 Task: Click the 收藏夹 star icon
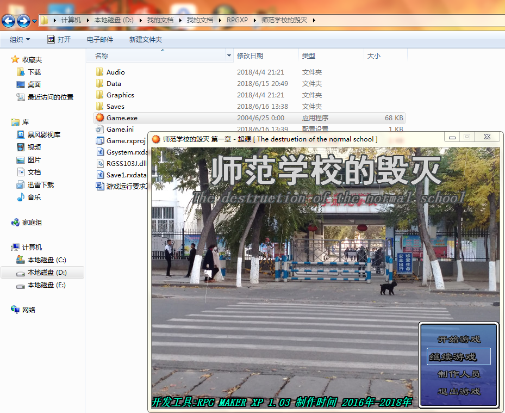[15, 59]
